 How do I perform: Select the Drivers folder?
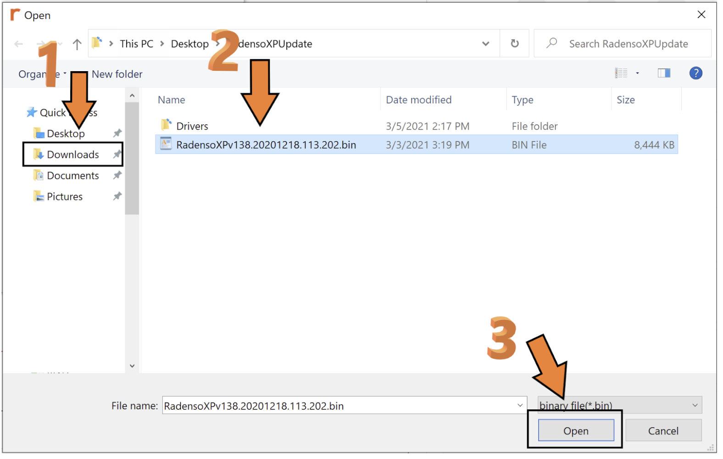(192, 126)
